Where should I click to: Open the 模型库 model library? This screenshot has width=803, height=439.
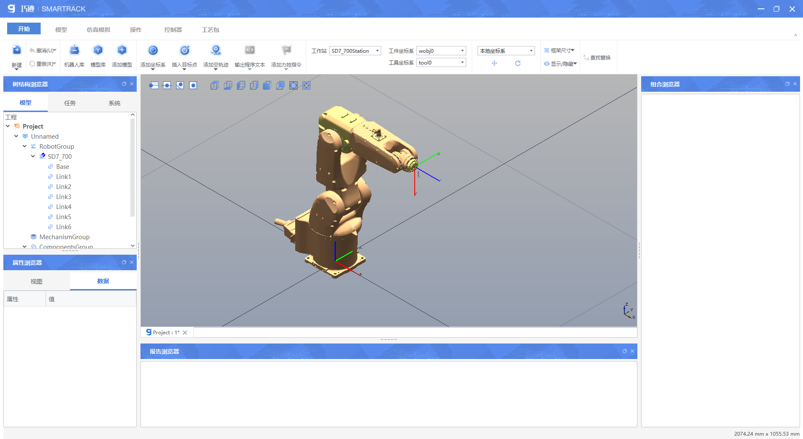coord(98,56)
